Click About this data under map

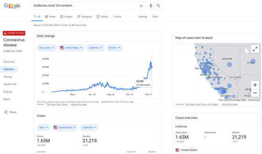coord(229,105)
